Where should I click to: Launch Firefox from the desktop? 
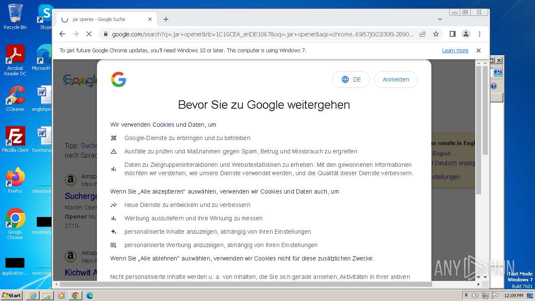(15, 180)
